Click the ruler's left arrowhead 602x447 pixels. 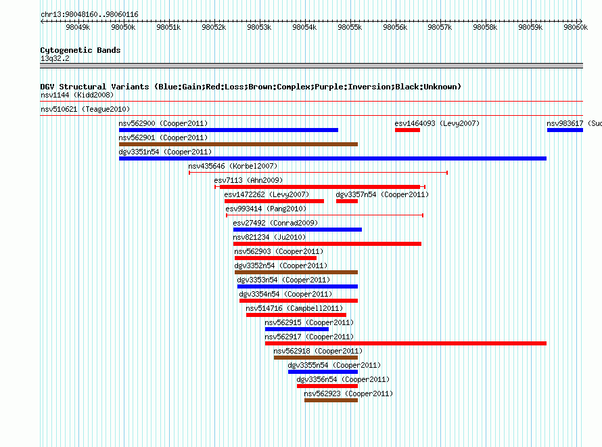tap(42, 21)
